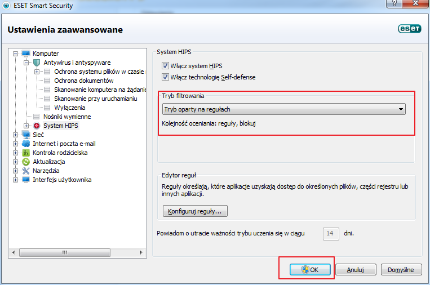Close the ESET Smart Security window
The height and width of the screenshot is (285, 430).
point(415,3)
